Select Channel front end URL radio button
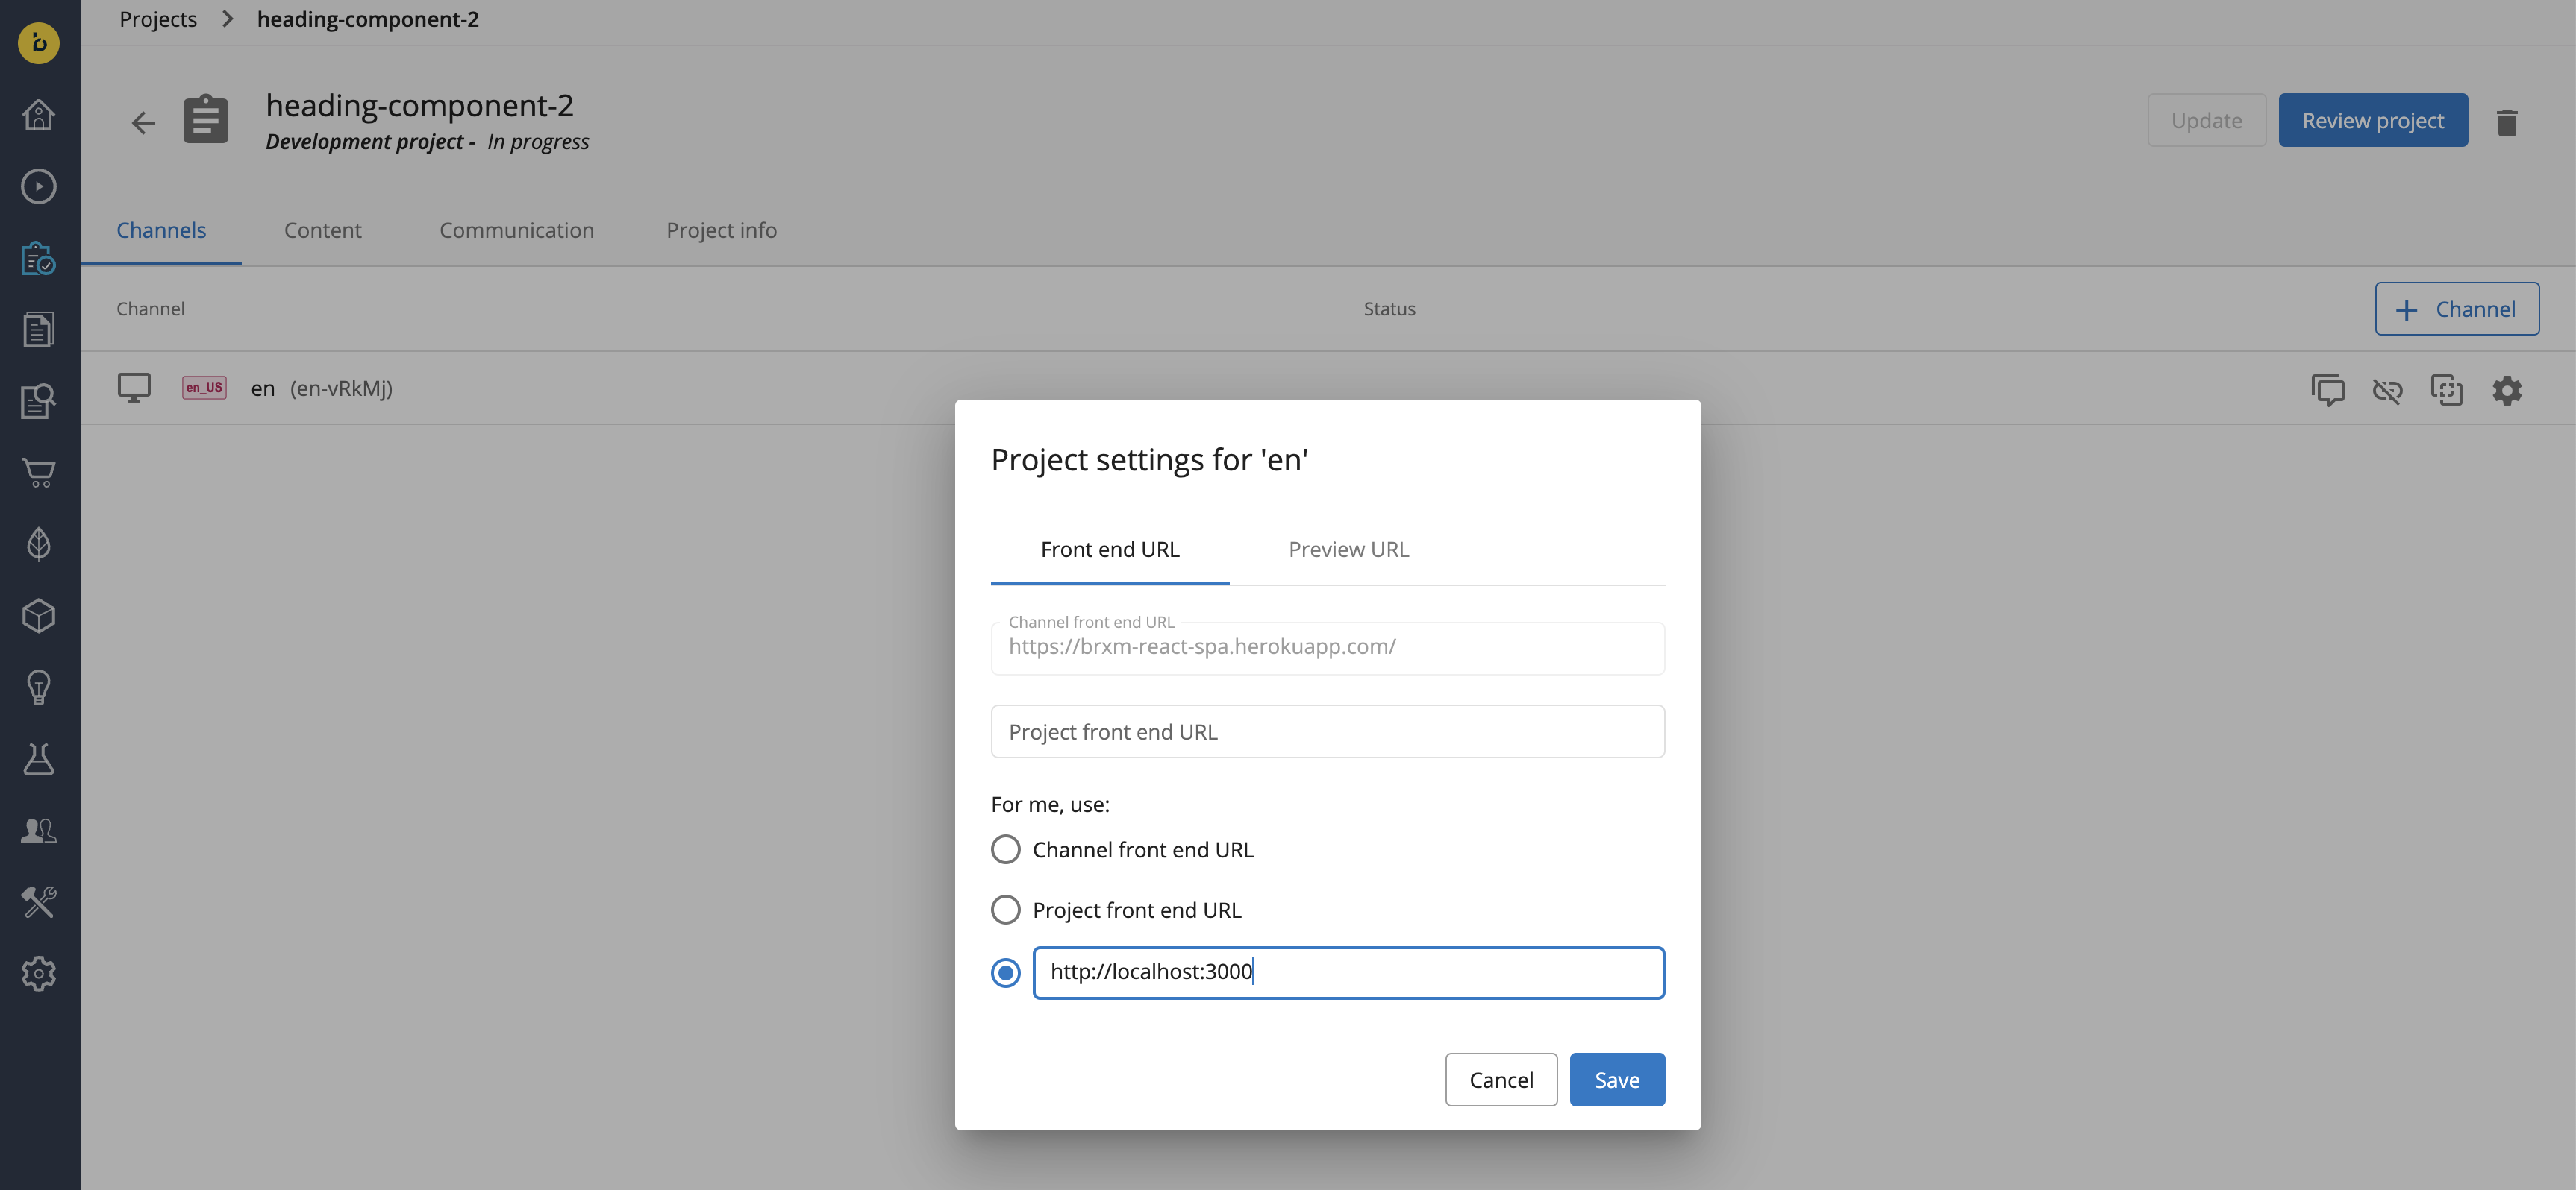The width and height of the screenshot is (2576, 1190). click(1004, 849)
